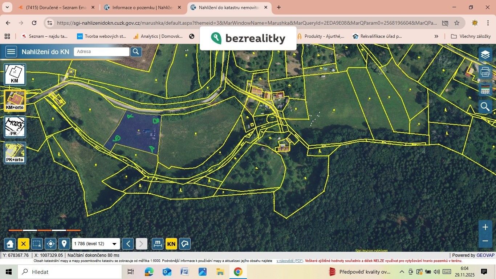Click the plus zoom control

(485, 227)
